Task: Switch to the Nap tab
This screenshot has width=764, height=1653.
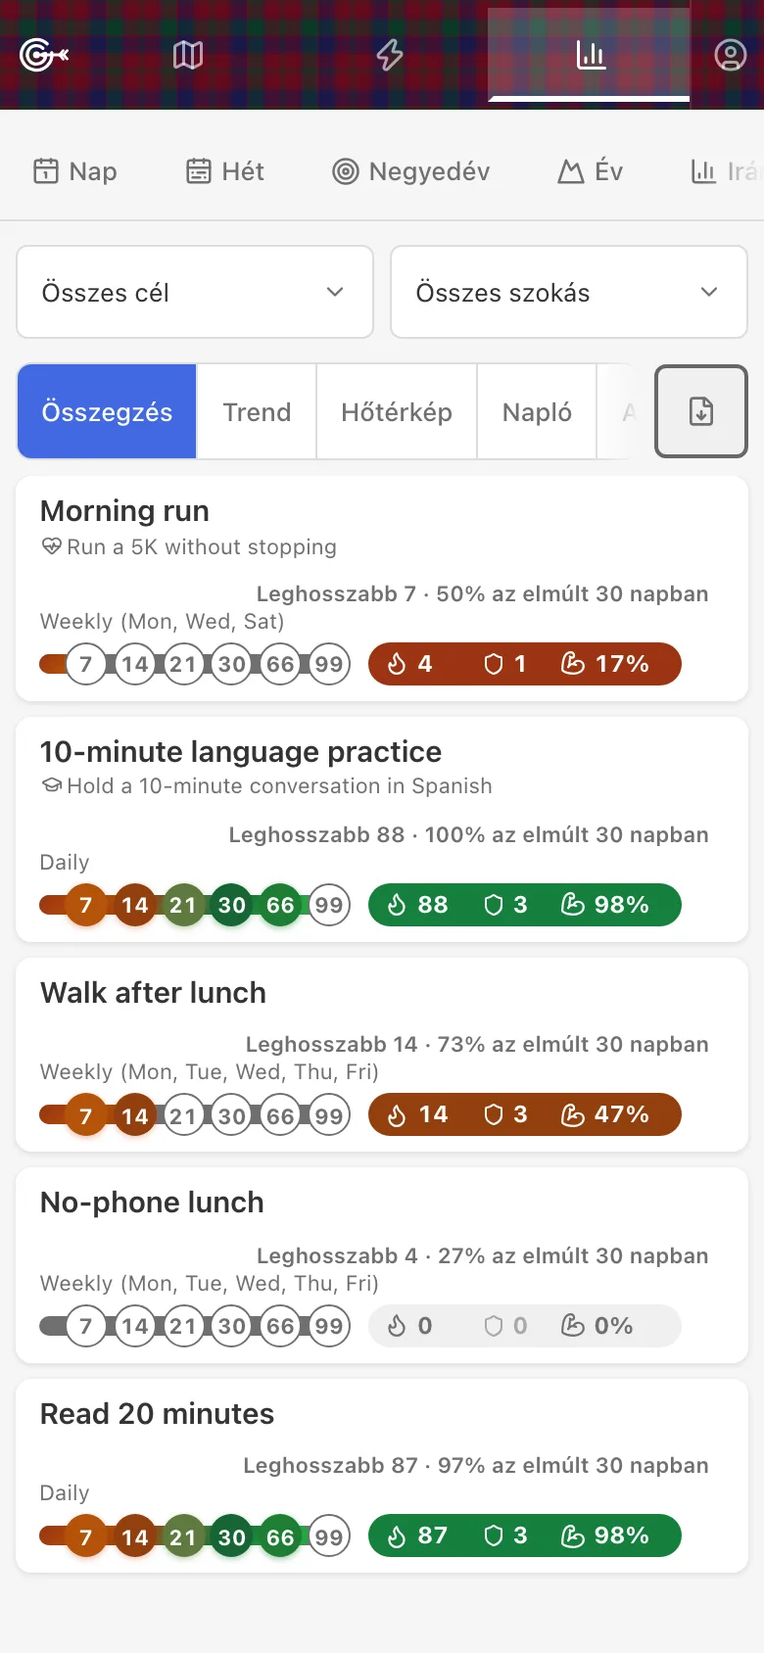Action: [75, 171]
